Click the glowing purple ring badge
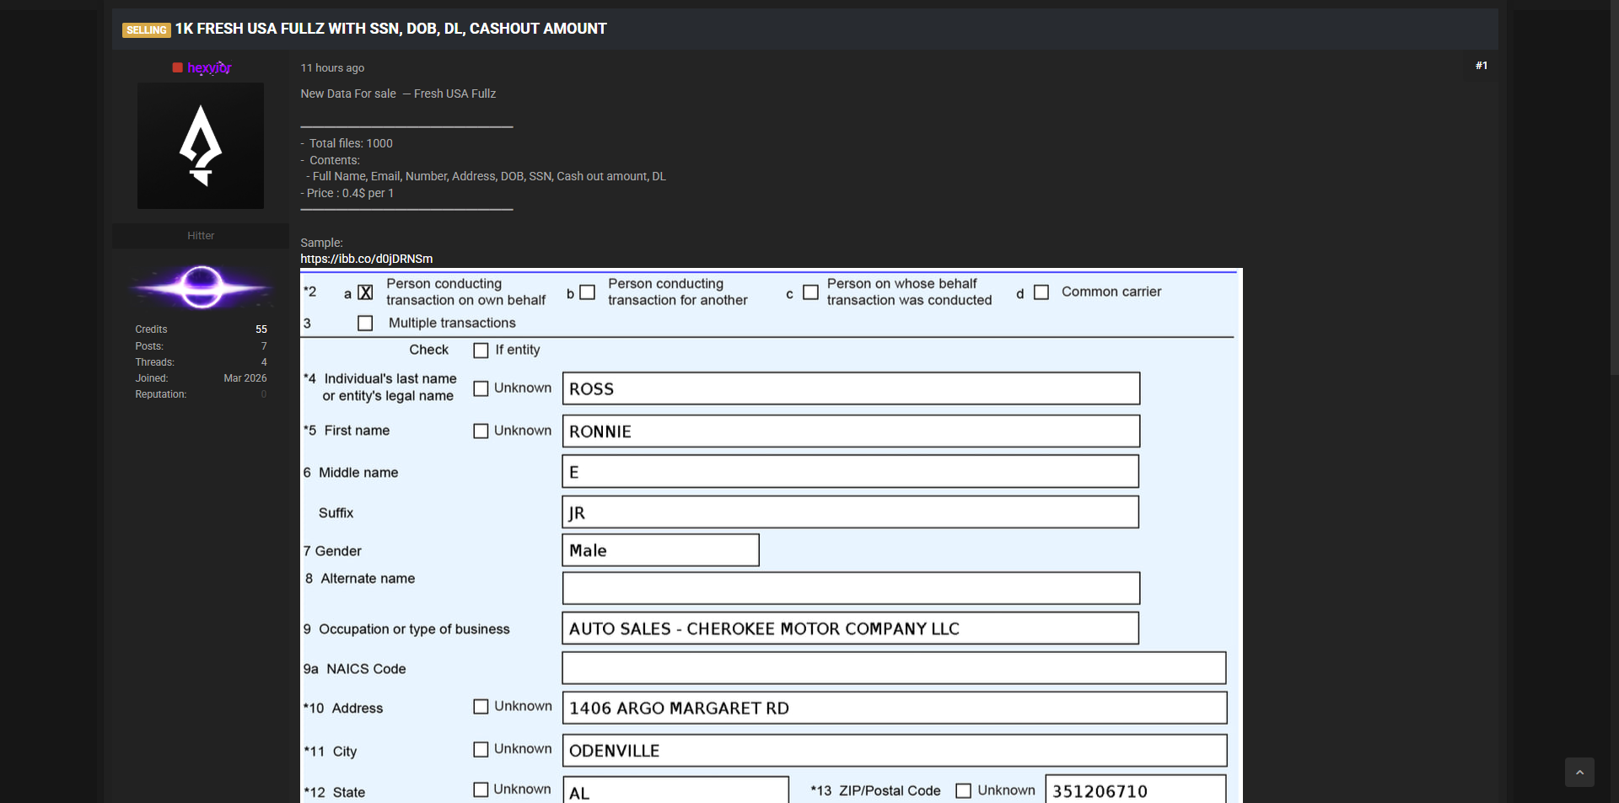 click(201, 287)
